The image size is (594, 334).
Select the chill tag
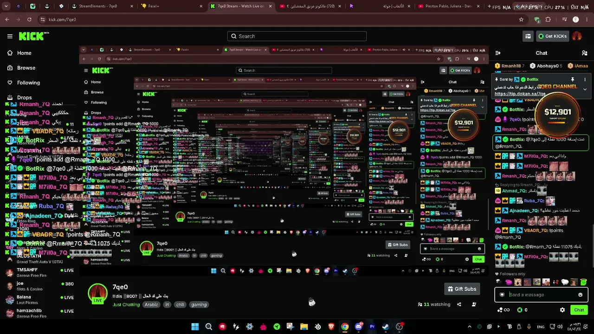(x=180, y=305)
